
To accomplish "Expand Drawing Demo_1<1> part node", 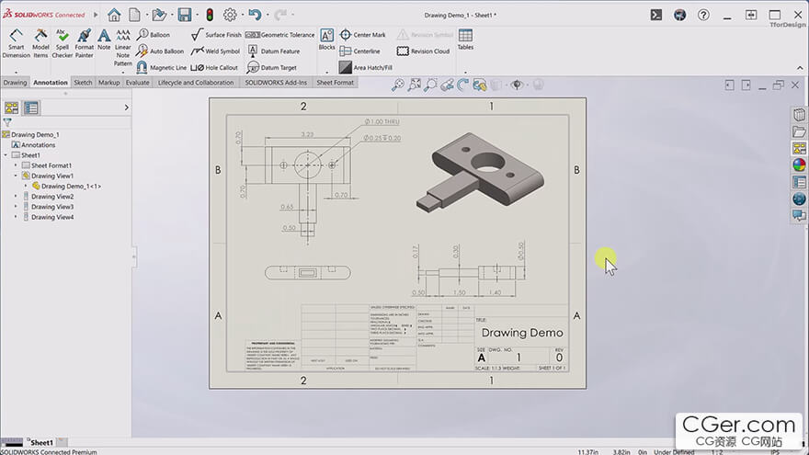I will coord(26,187).
